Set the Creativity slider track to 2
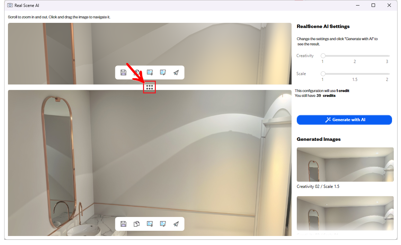The image size is (401, 245). [355, 56]
